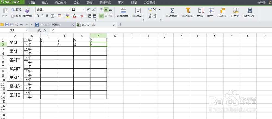Click the decrease decimal places icon
Viewport: 272px width, 119px height.
point(154,16)
